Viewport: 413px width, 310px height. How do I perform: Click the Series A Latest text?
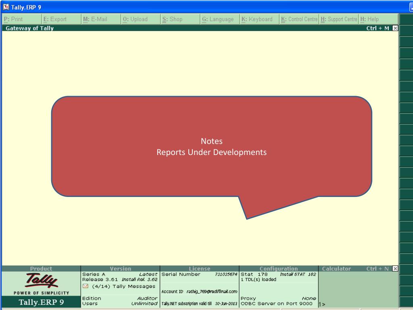(x=120, y=274)
